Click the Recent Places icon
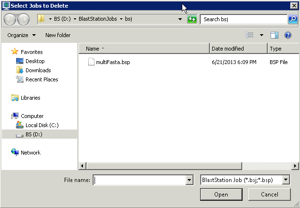This screenshot has width=300, height=208. [20, 79]
